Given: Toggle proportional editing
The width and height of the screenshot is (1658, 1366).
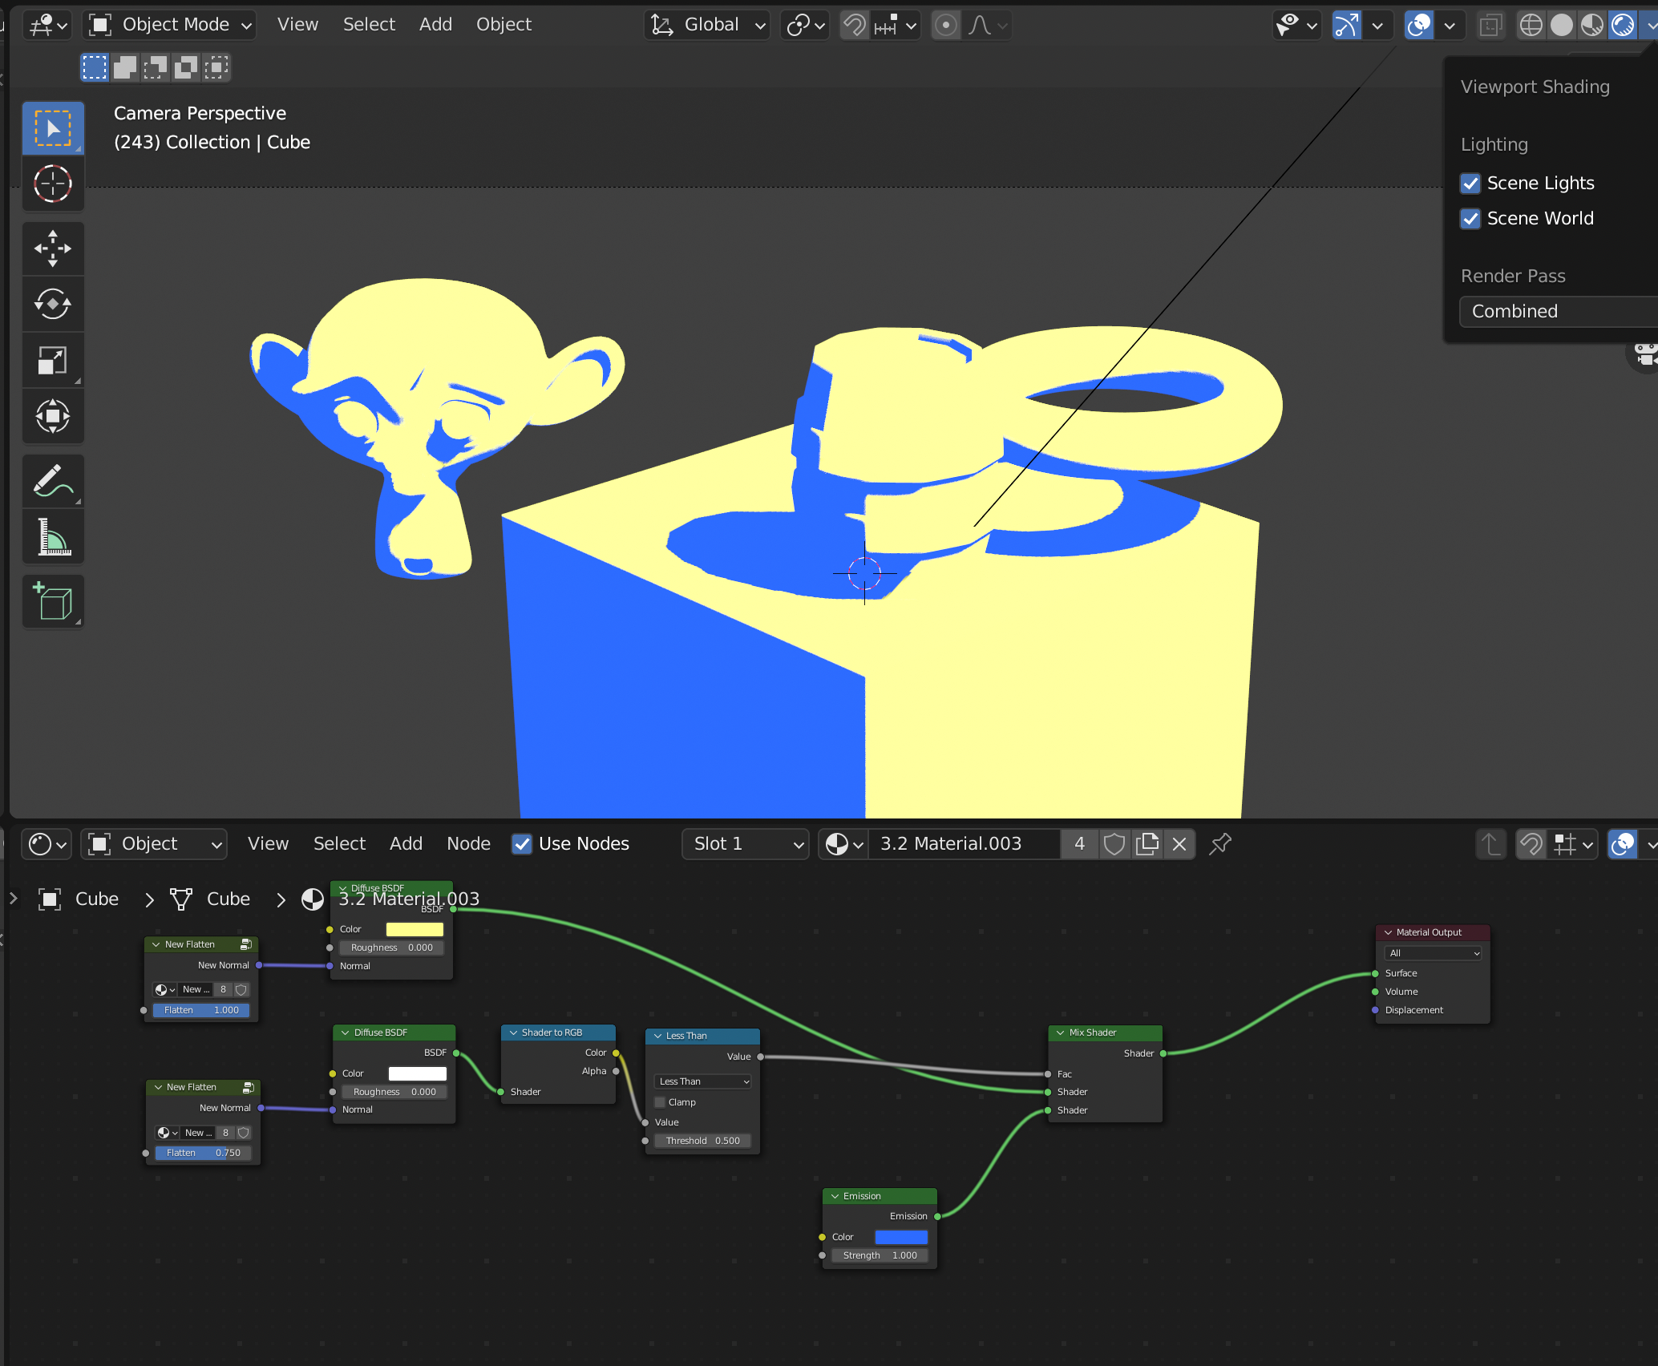Looking at the screenshot, I should 946,26.
